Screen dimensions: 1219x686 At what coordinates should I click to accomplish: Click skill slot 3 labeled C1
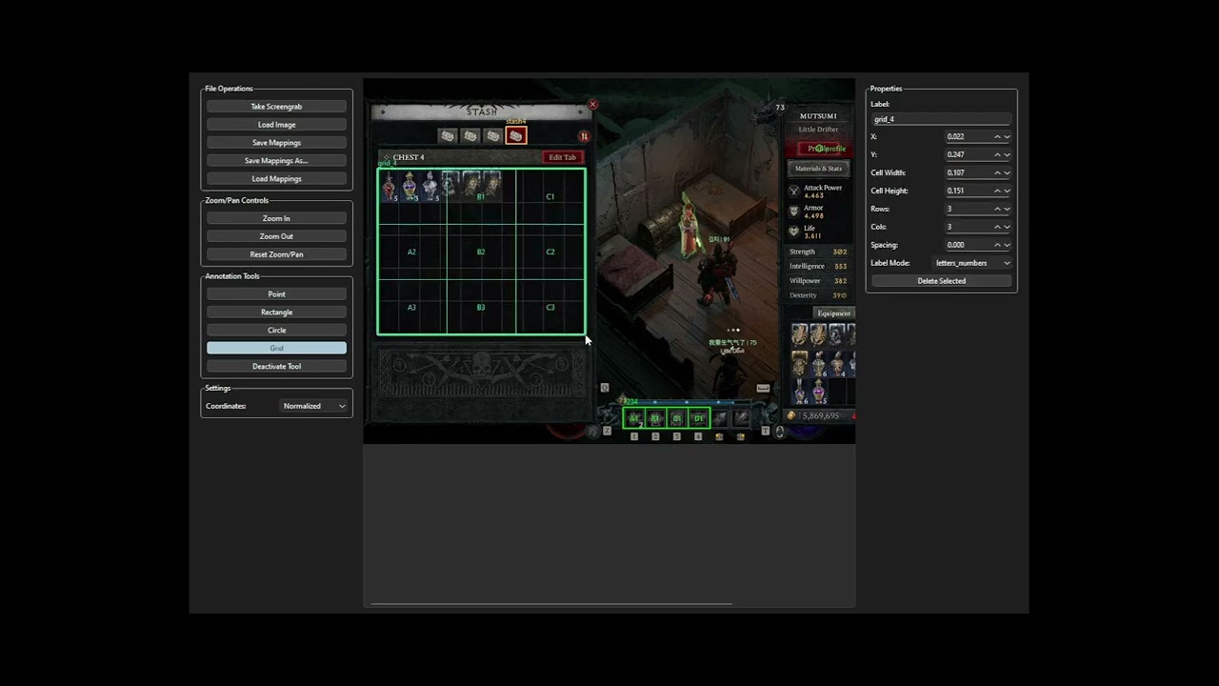pos(677,418)
